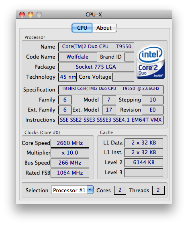Click the Revision value E0
This screenshot has height=226, width=188.
[x=153, y=110]
